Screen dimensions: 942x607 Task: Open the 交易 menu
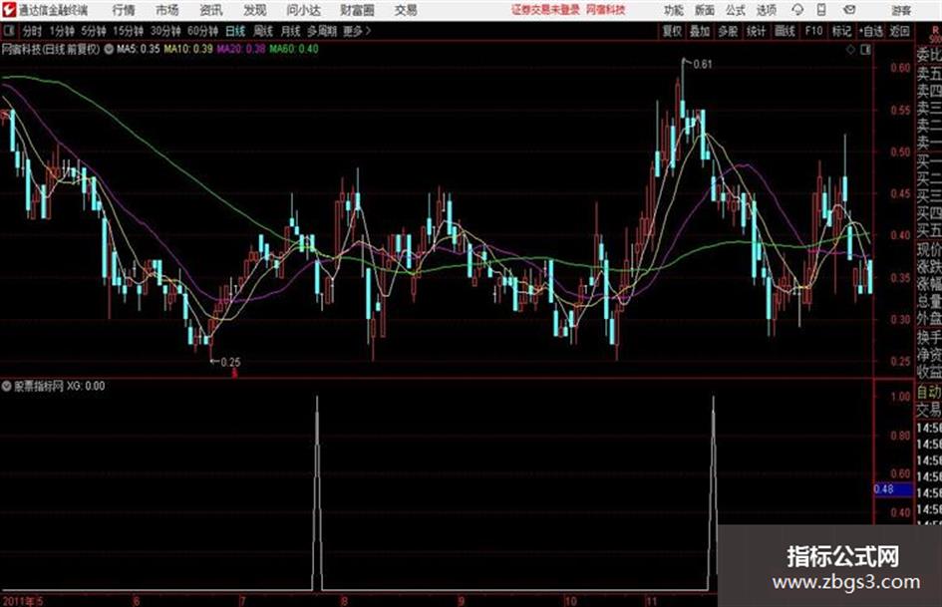click(406, 10)
